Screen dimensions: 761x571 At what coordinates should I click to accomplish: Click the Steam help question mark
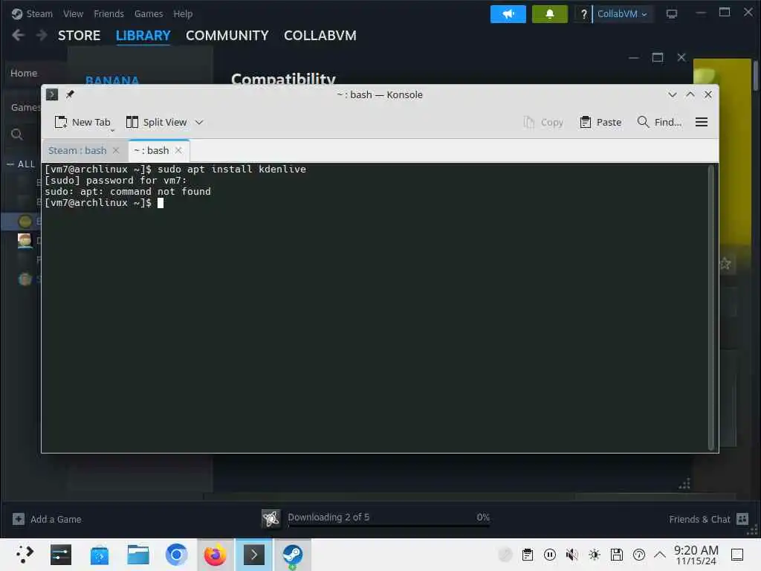(584, 14)
